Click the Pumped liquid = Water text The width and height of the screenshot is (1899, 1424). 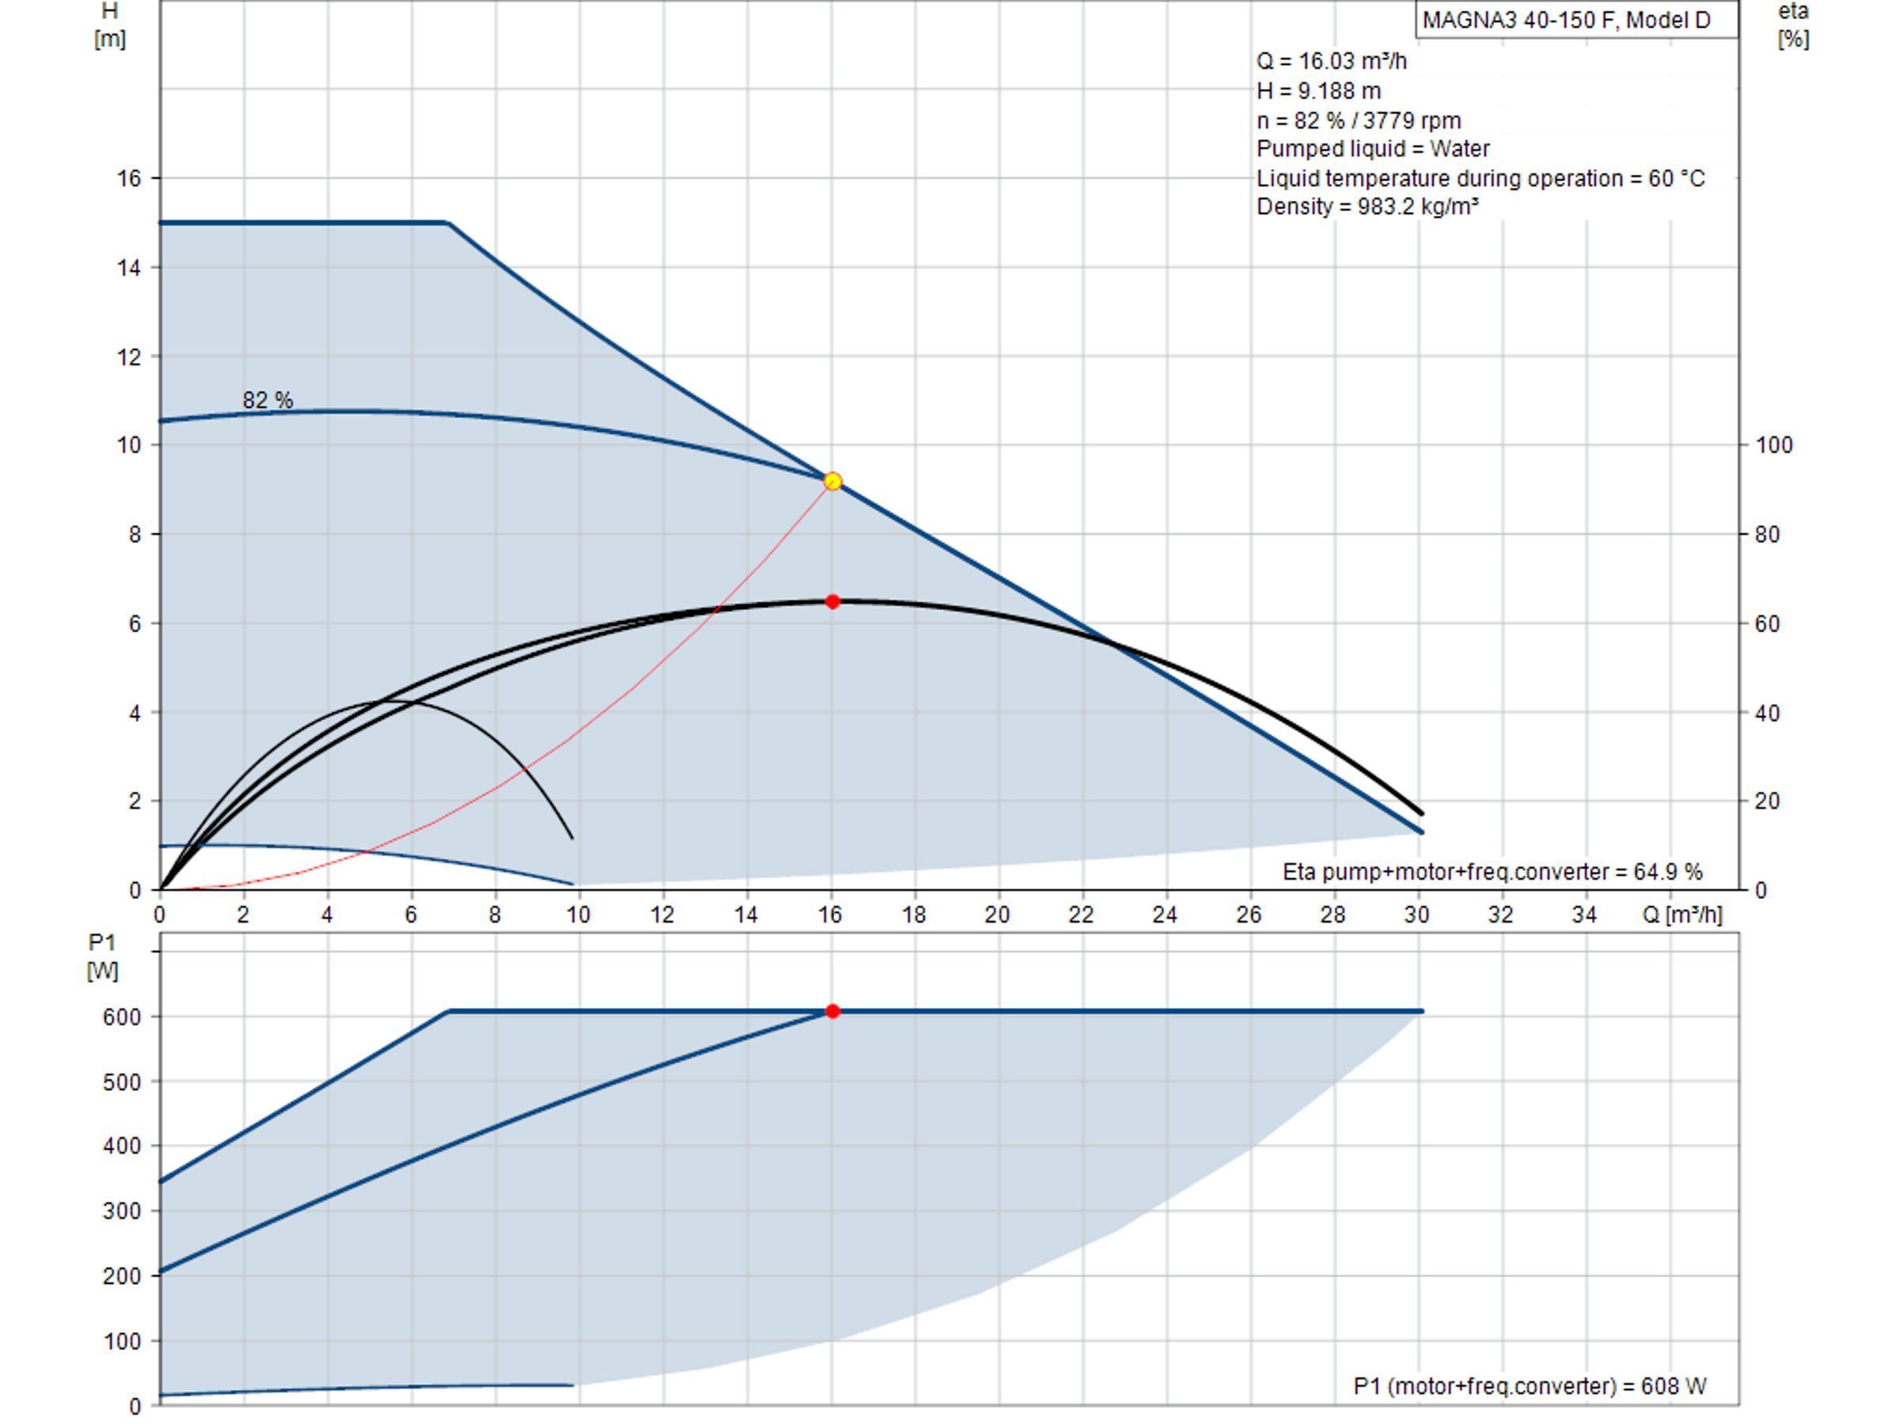coord(1373,149)
